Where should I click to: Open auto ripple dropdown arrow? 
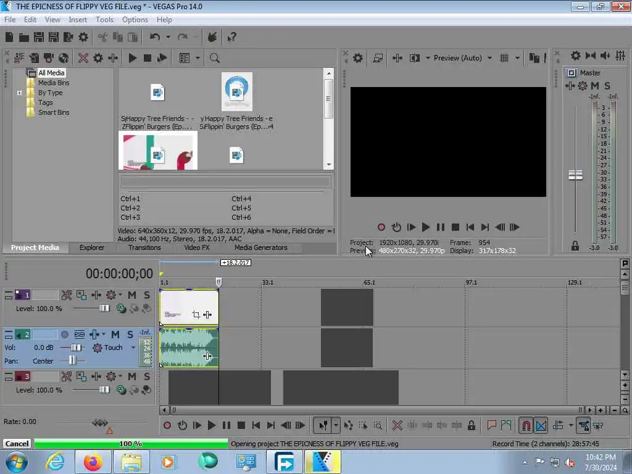coord(571,425)
